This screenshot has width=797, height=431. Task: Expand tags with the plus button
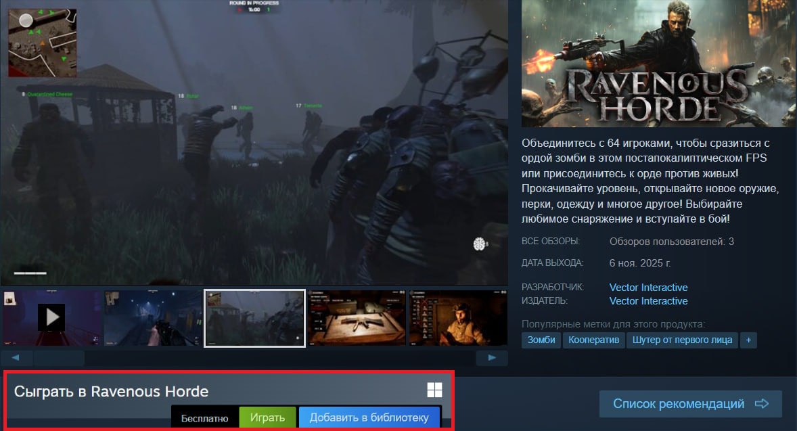point(748,340)
